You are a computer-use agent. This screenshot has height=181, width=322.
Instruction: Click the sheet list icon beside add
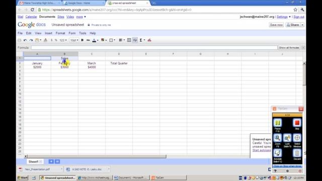[57, 162]
